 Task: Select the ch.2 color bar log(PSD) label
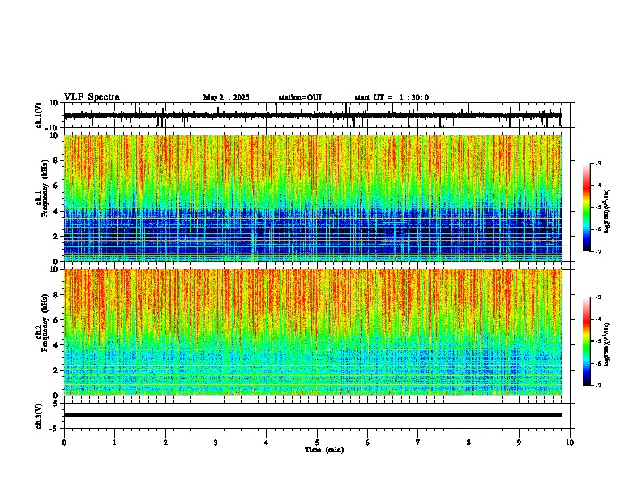tap(607, 344)
